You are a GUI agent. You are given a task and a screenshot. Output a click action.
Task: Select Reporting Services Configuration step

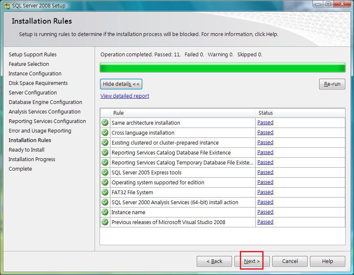(47, 121)
